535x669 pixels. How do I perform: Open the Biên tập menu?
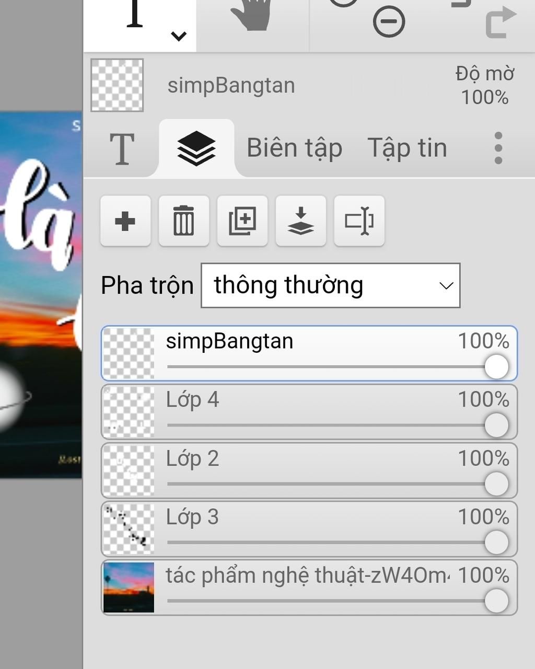[294, 148]
